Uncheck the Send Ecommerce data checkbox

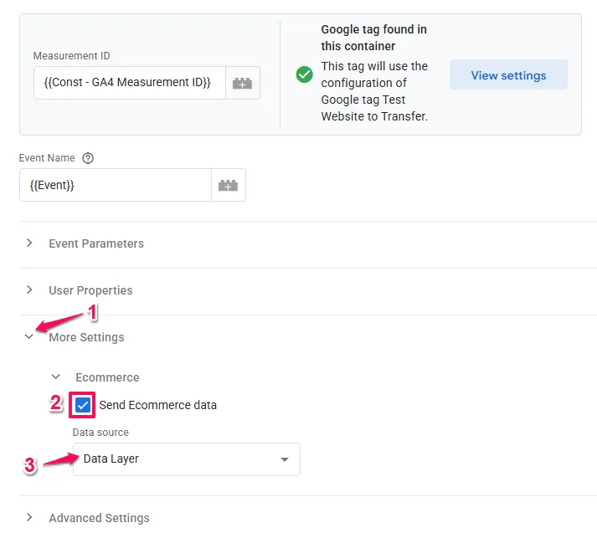[83, 405]
